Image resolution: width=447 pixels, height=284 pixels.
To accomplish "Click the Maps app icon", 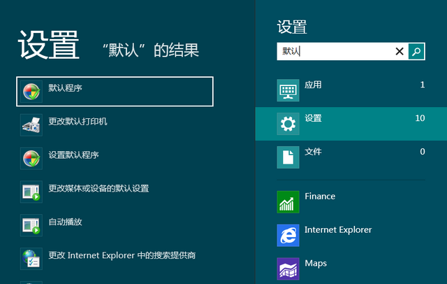I will coord(288,269).
